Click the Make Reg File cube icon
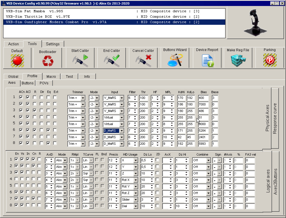Viewport: 286px width, 218px height. (238, 60)
